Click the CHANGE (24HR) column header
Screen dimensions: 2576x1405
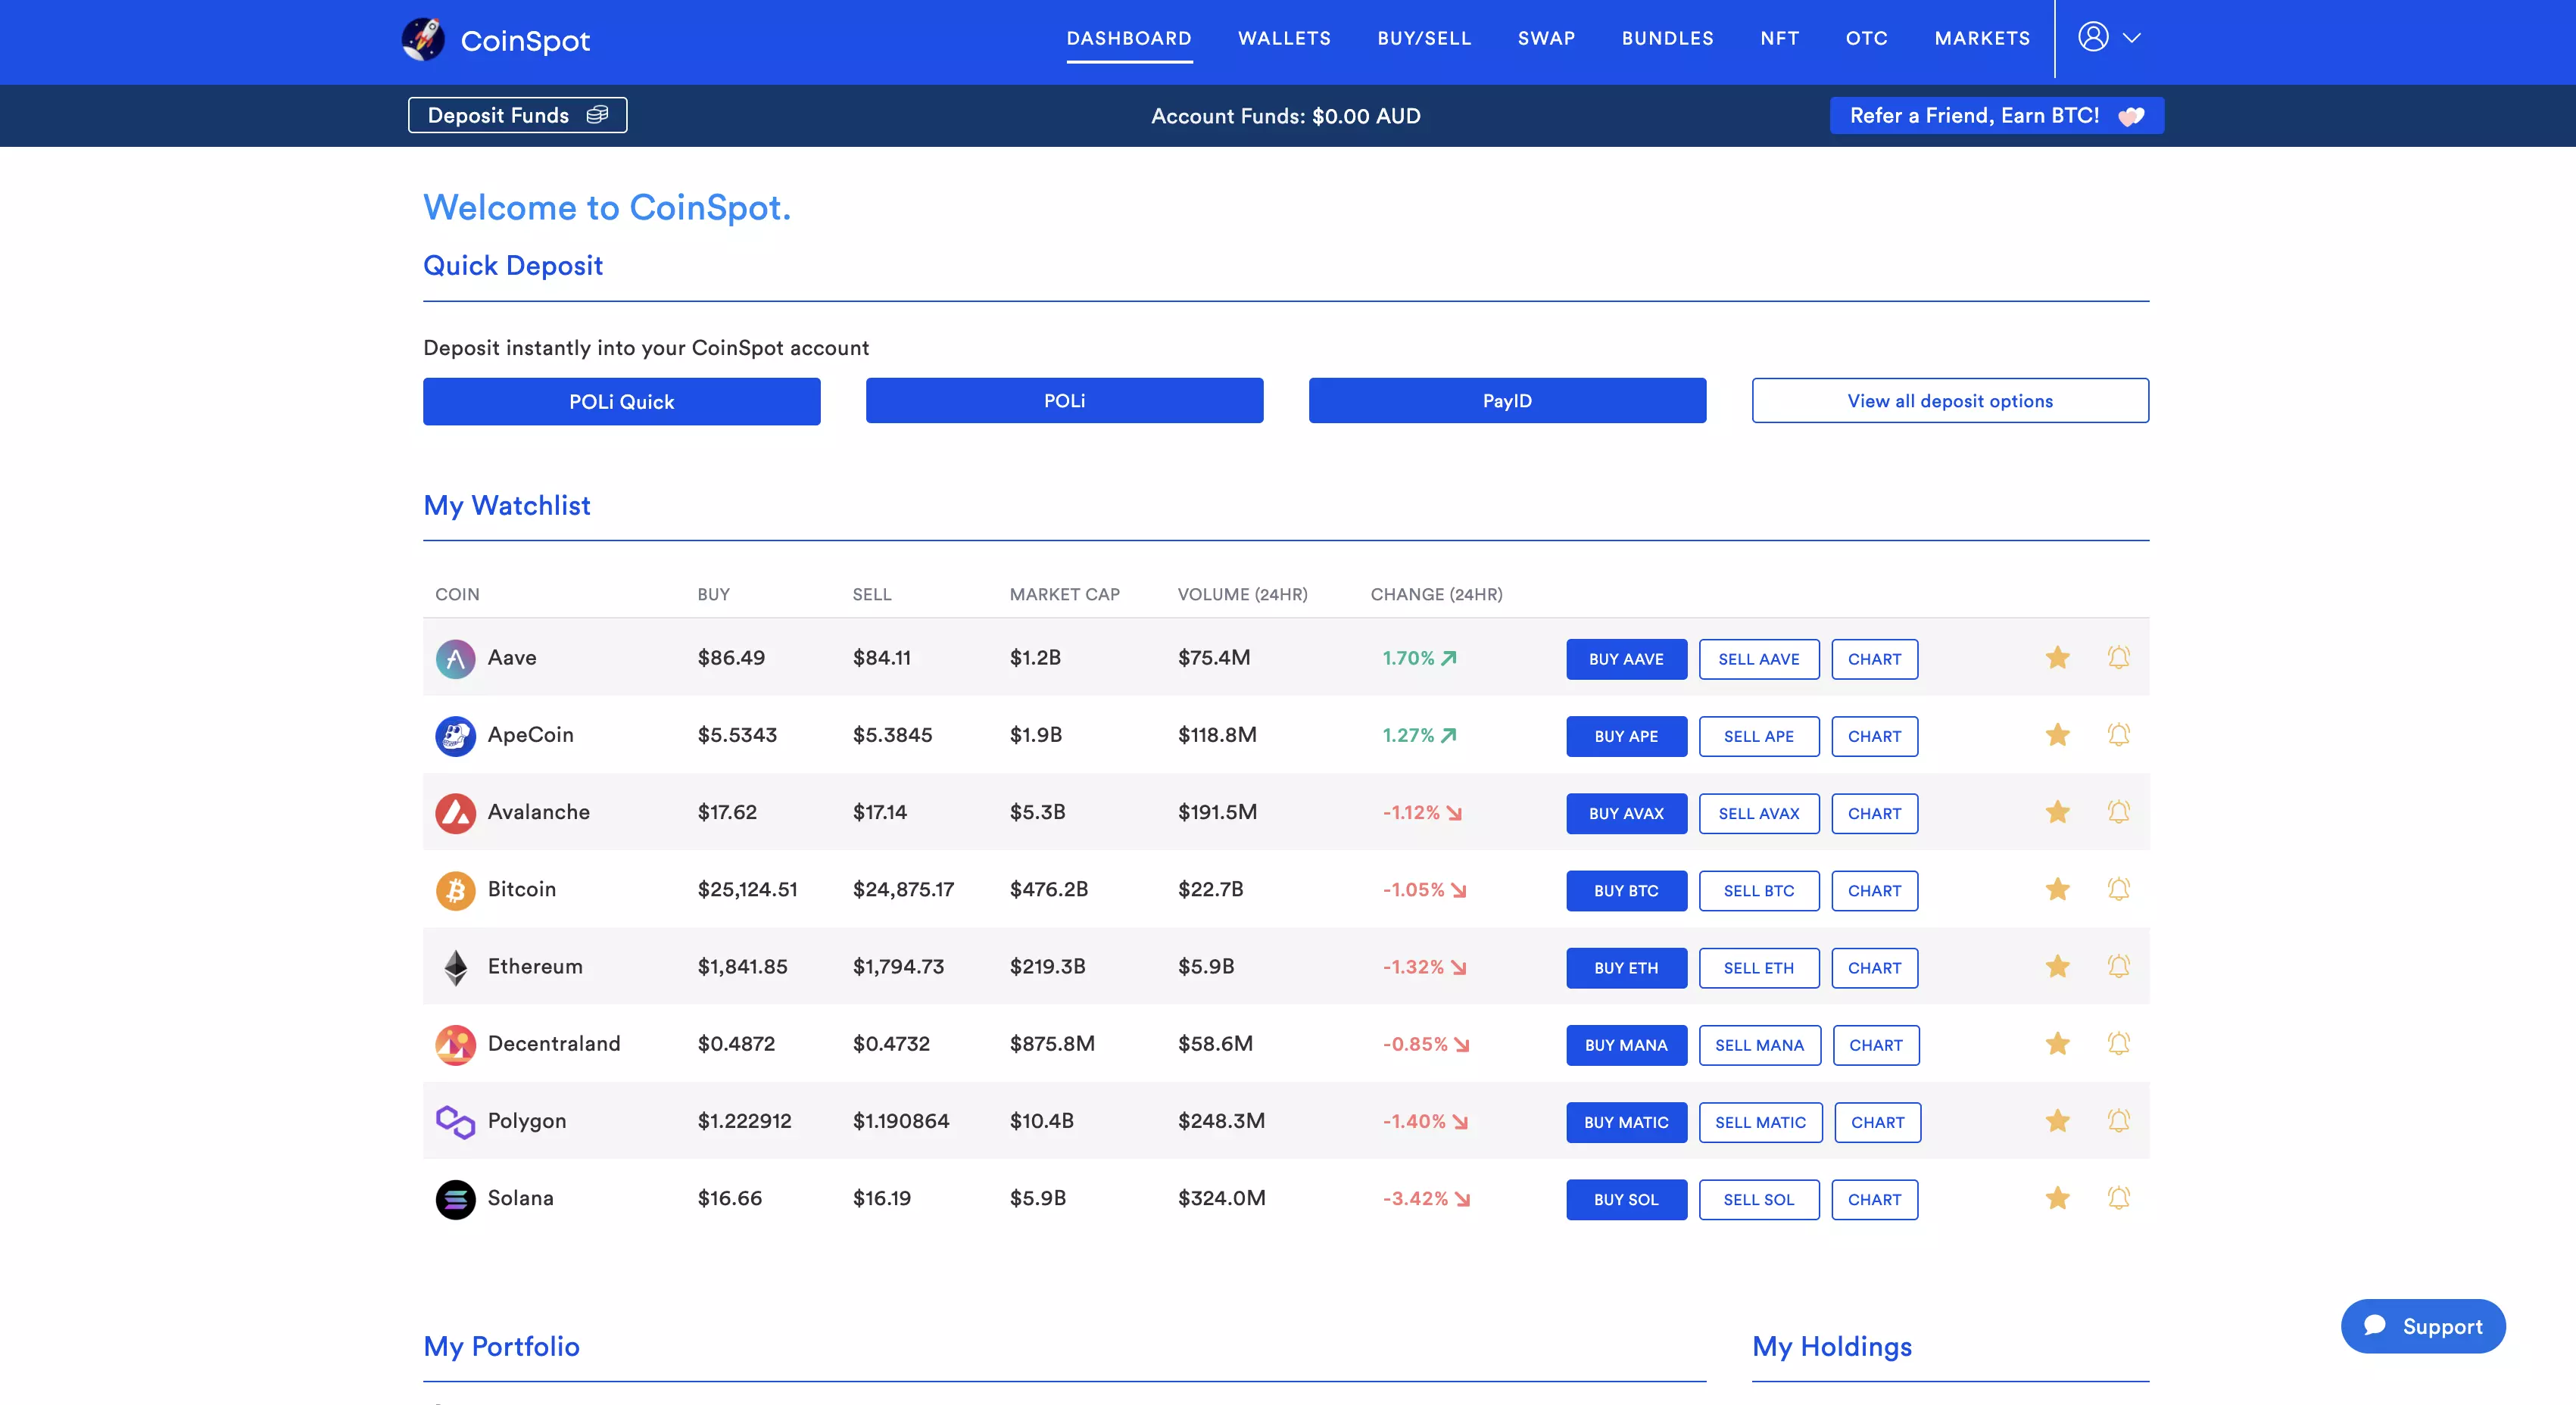pyautogui.click(x=1436, y=594)
